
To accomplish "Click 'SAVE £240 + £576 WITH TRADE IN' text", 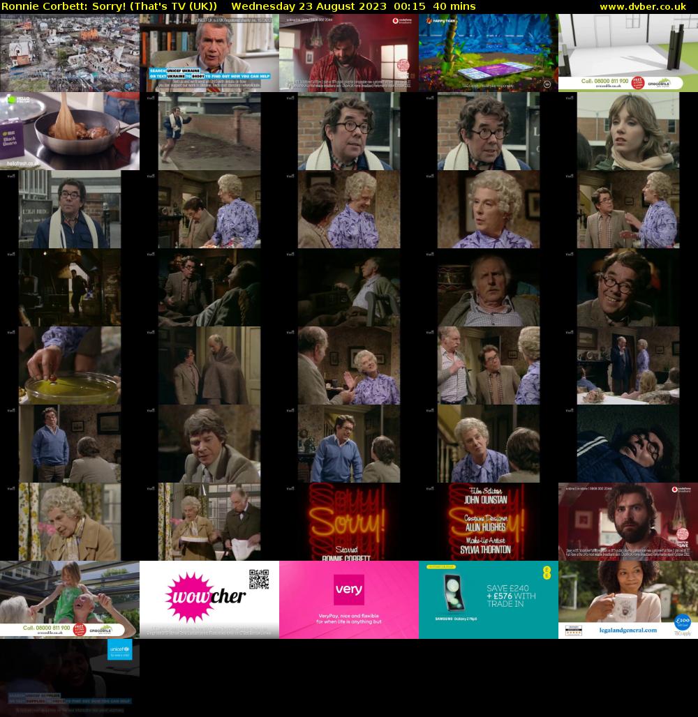I will [x=511, y=596].
